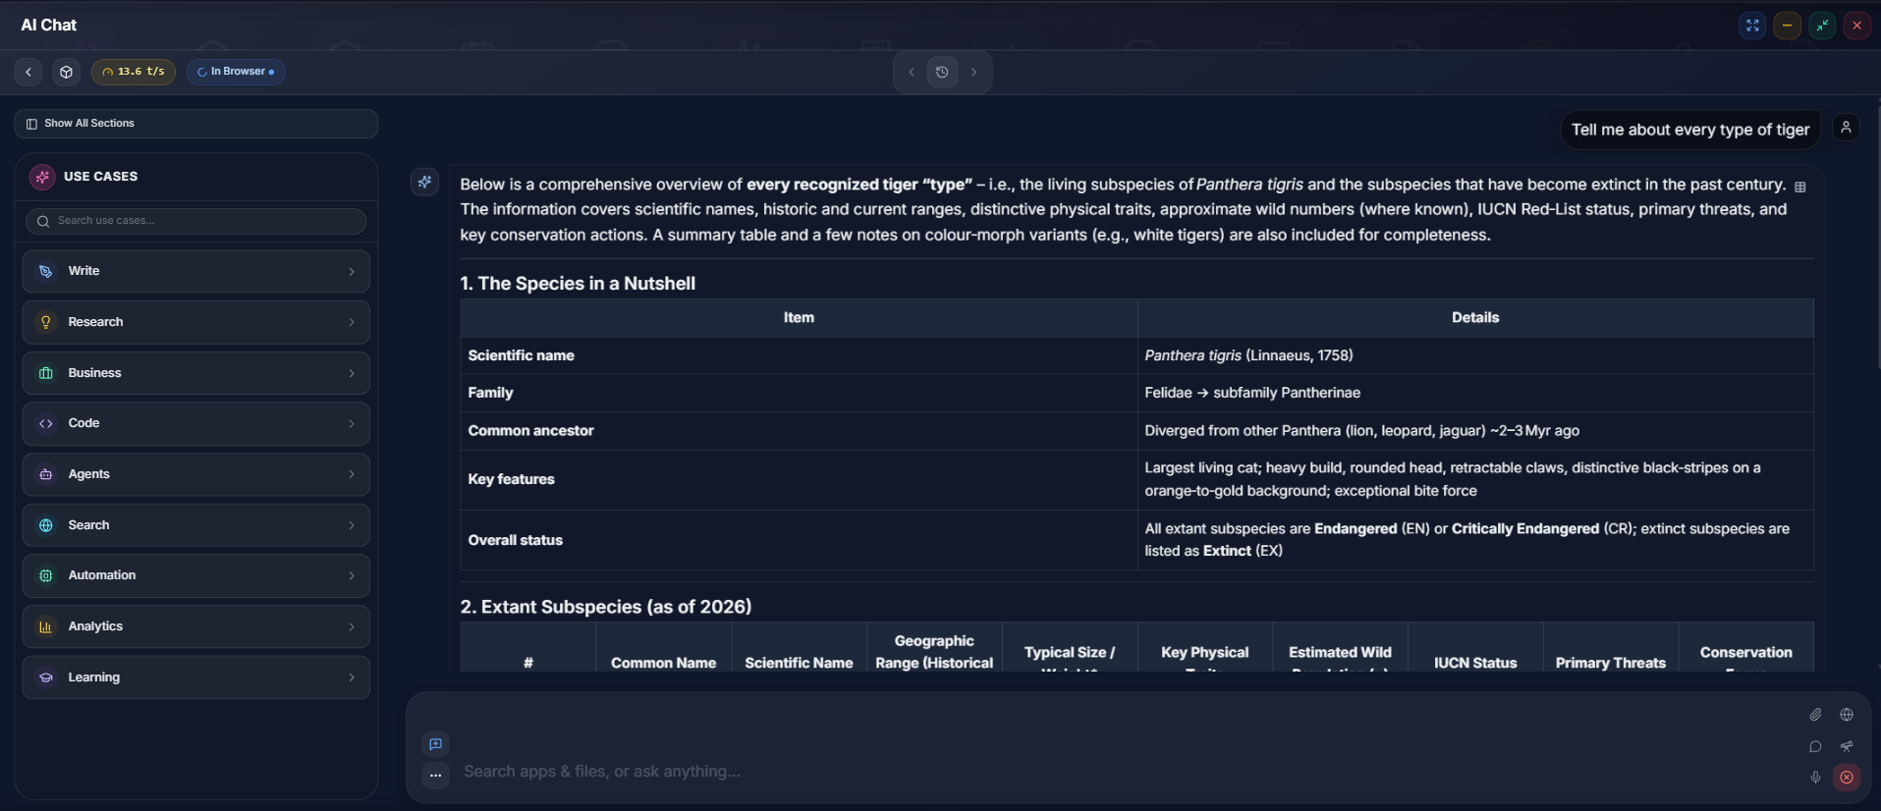
Task: Click Show All Sections button
Action: click(x=196, y=124)
